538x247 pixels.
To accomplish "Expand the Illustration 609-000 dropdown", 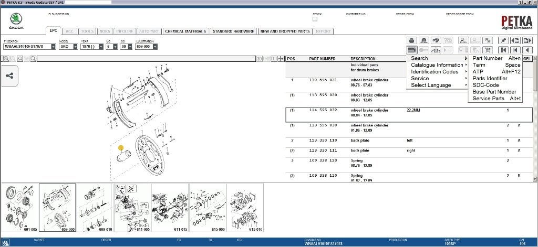I will tap(155, 47).
